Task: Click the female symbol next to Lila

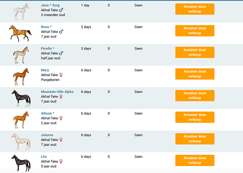Action: click(61, 161)
